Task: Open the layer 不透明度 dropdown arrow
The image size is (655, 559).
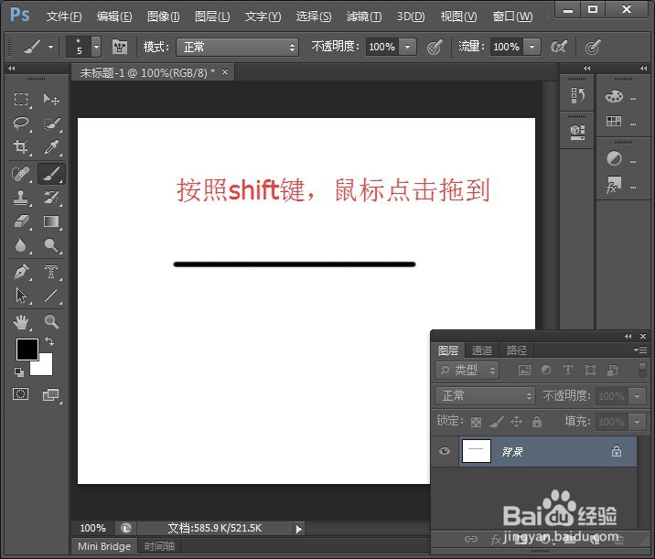Action: coord(638,396)
